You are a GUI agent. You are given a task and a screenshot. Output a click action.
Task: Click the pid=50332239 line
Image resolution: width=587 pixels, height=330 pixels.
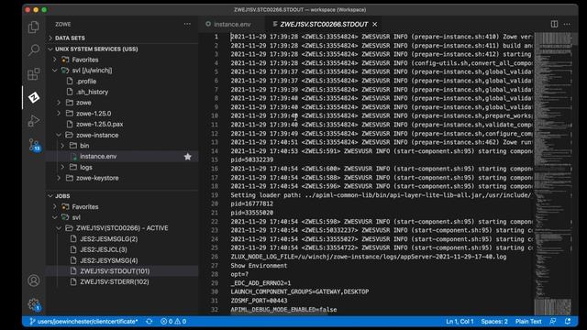click(252, 159)
